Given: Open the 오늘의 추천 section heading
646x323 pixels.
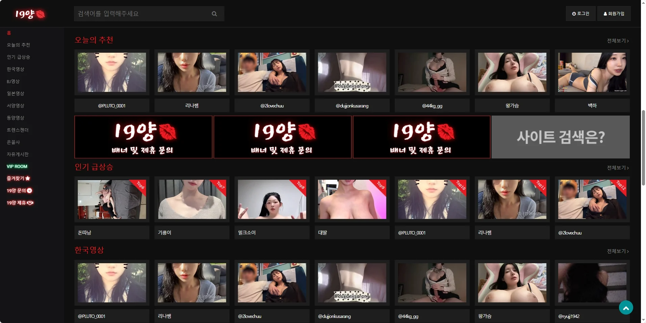Looking at the screenshot, I should pos(94,40).
